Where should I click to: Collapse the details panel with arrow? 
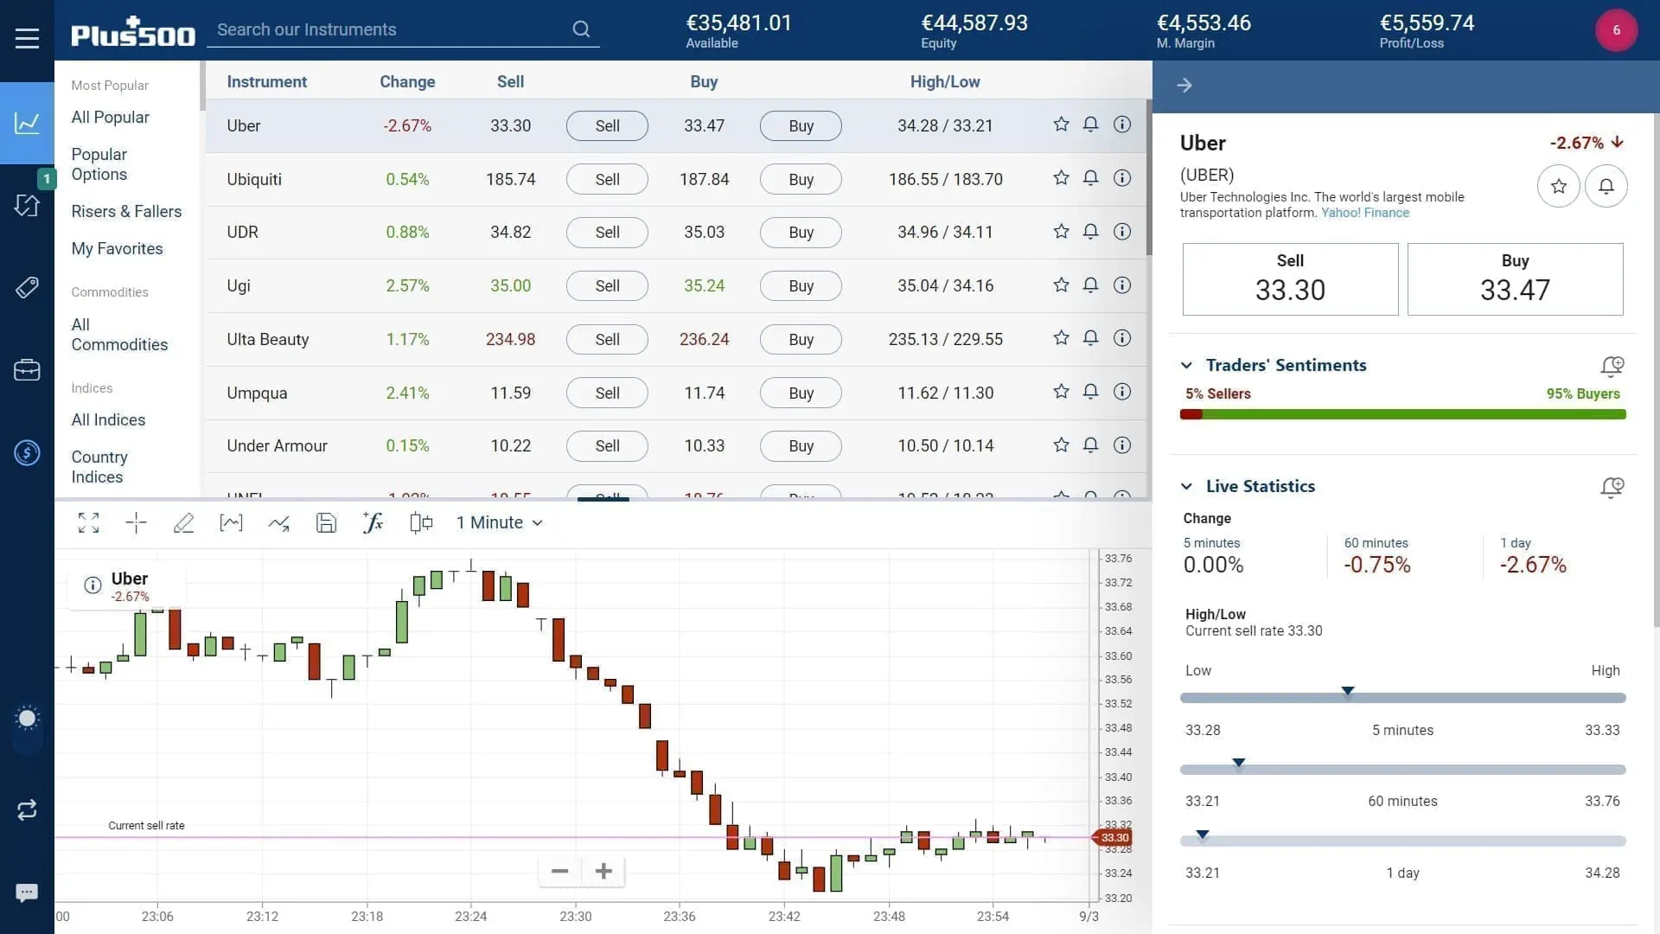pos(1184,86)
